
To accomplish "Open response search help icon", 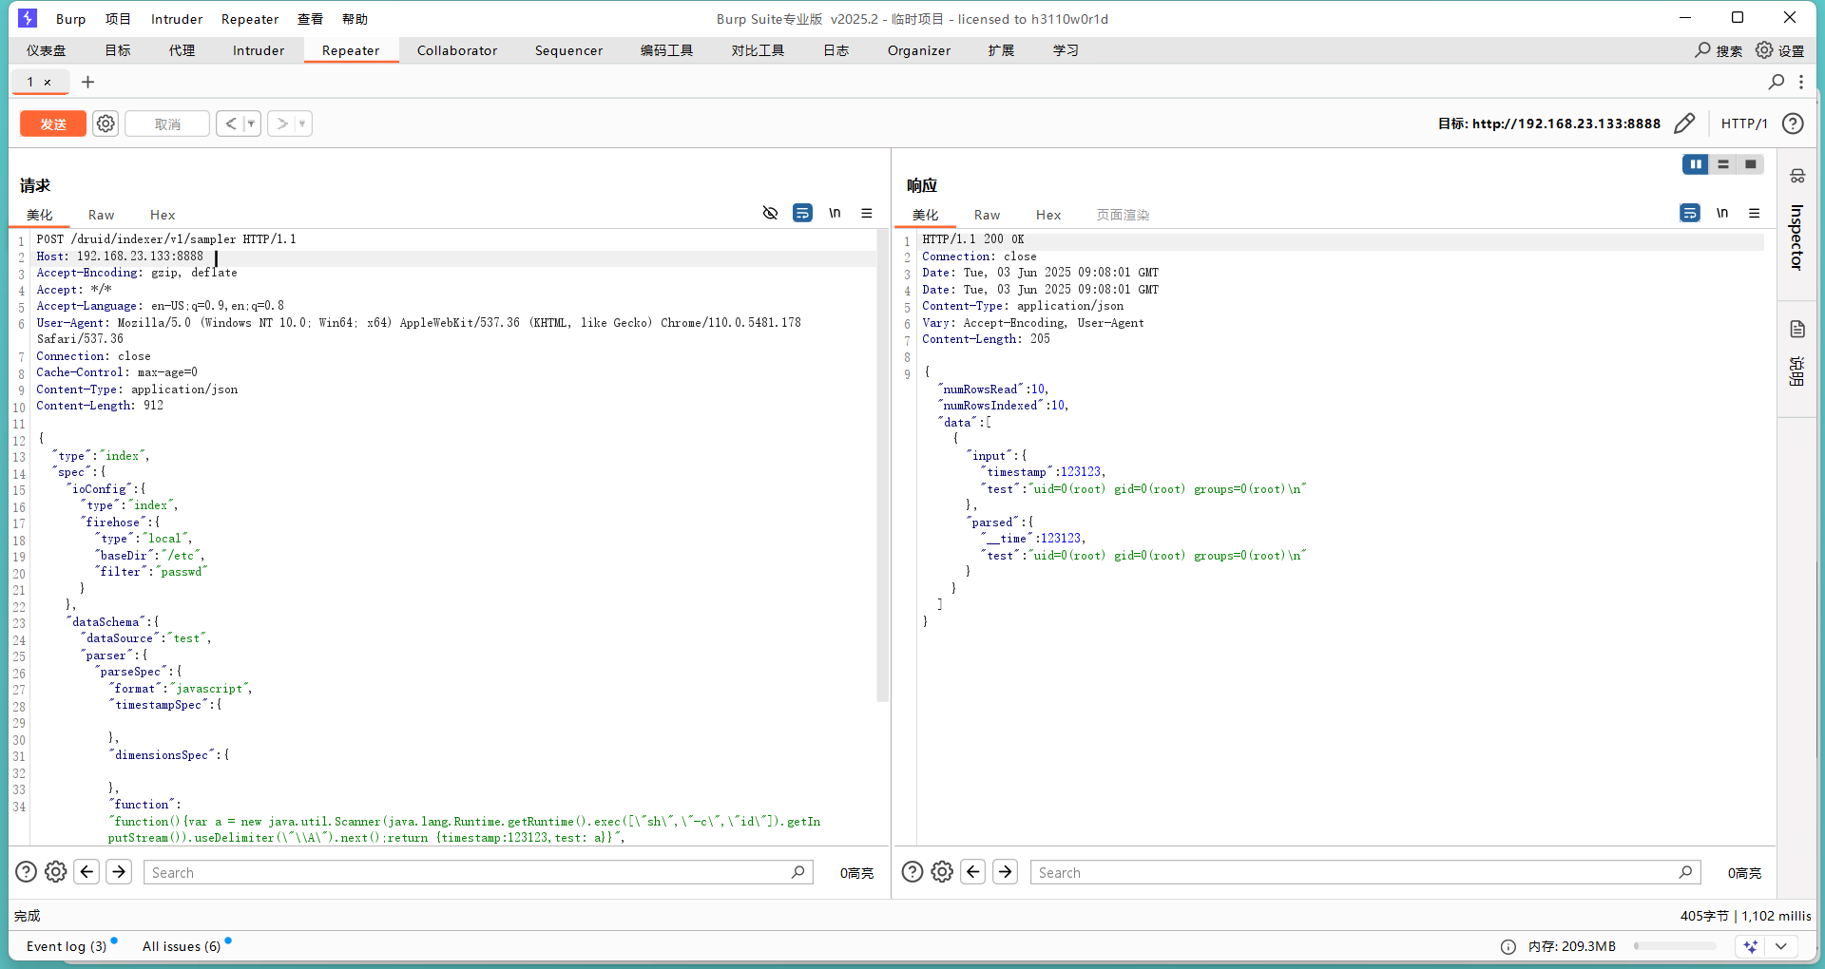I will 912,872.
